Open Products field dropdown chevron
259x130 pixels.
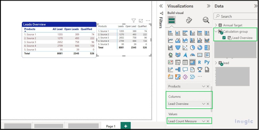tap(204, 86)
